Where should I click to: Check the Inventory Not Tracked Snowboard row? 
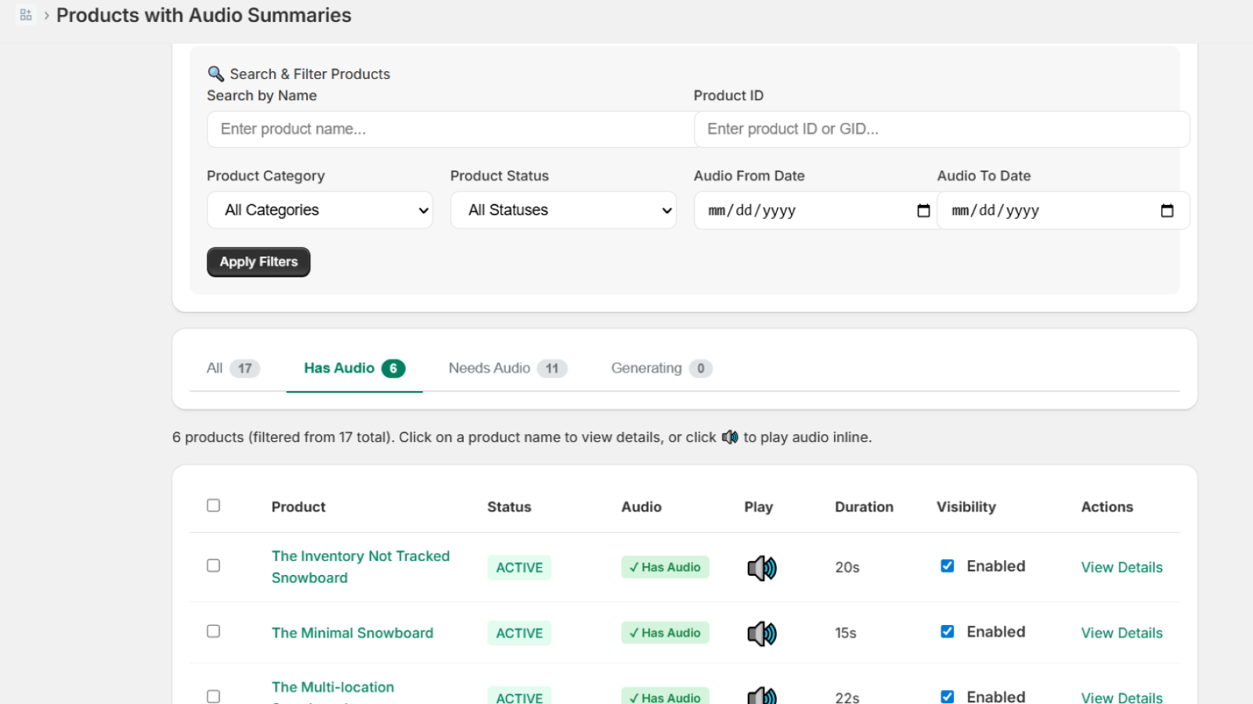coord(213,566)
